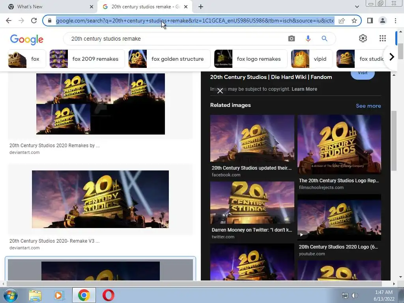Open the Learn More copyright link
The image size is (404, 303).
[x=304, y=89]
